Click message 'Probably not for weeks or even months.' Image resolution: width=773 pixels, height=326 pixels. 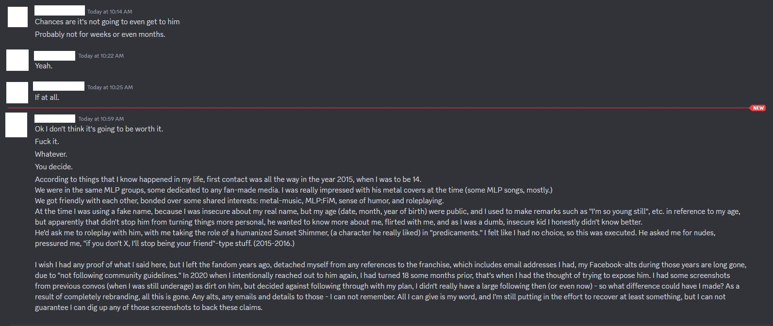click(x=100, y=34)
